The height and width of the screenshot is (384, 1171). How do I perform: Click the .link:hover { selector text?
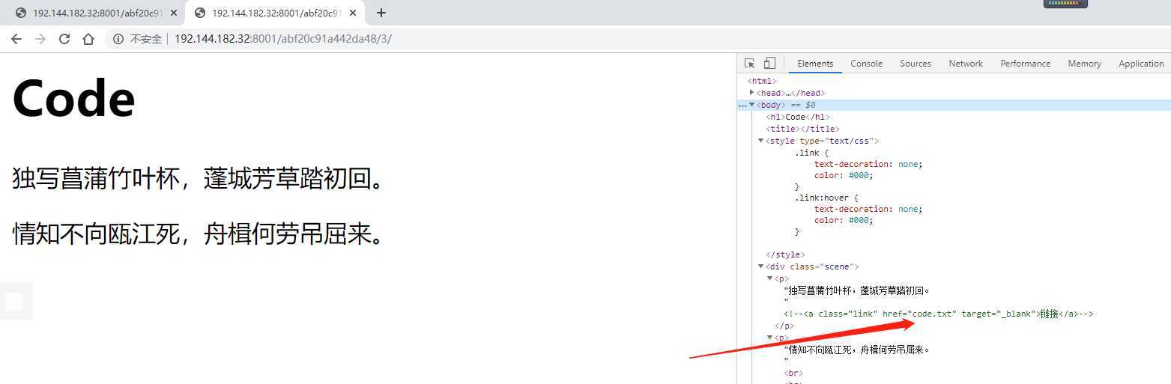(826, 198)
